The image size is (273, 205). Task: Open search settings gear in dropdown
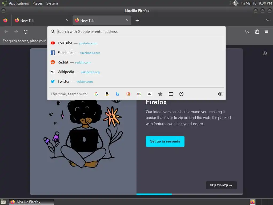click(x=220, y=94)
